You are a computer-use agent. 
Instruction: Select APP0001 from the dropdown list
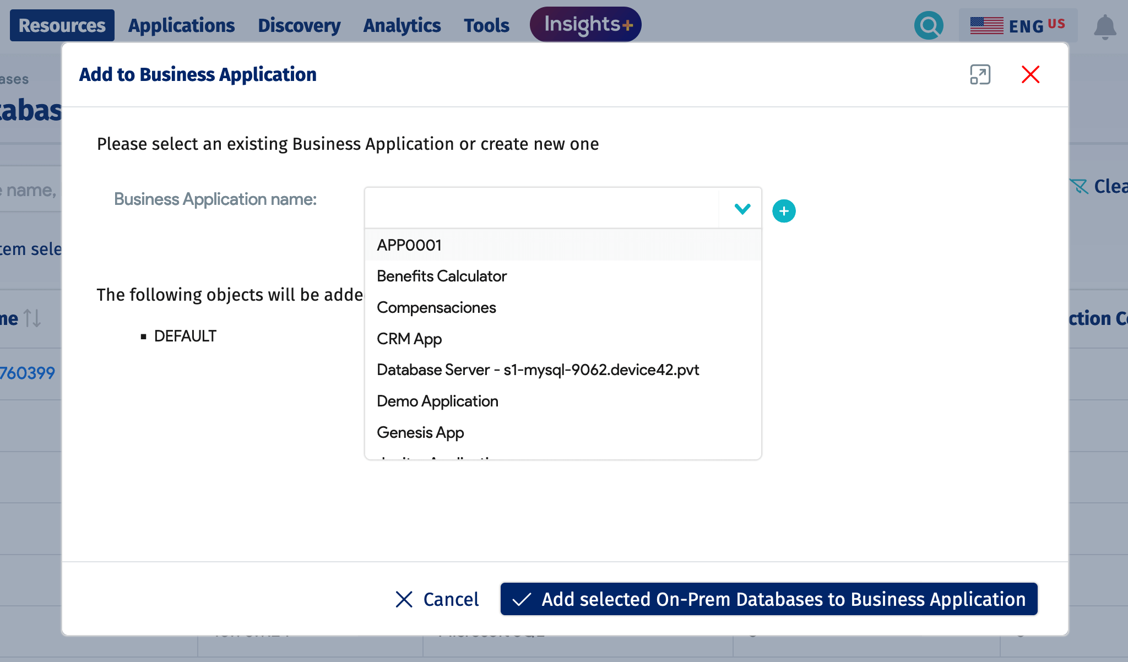tap(409, 245)
